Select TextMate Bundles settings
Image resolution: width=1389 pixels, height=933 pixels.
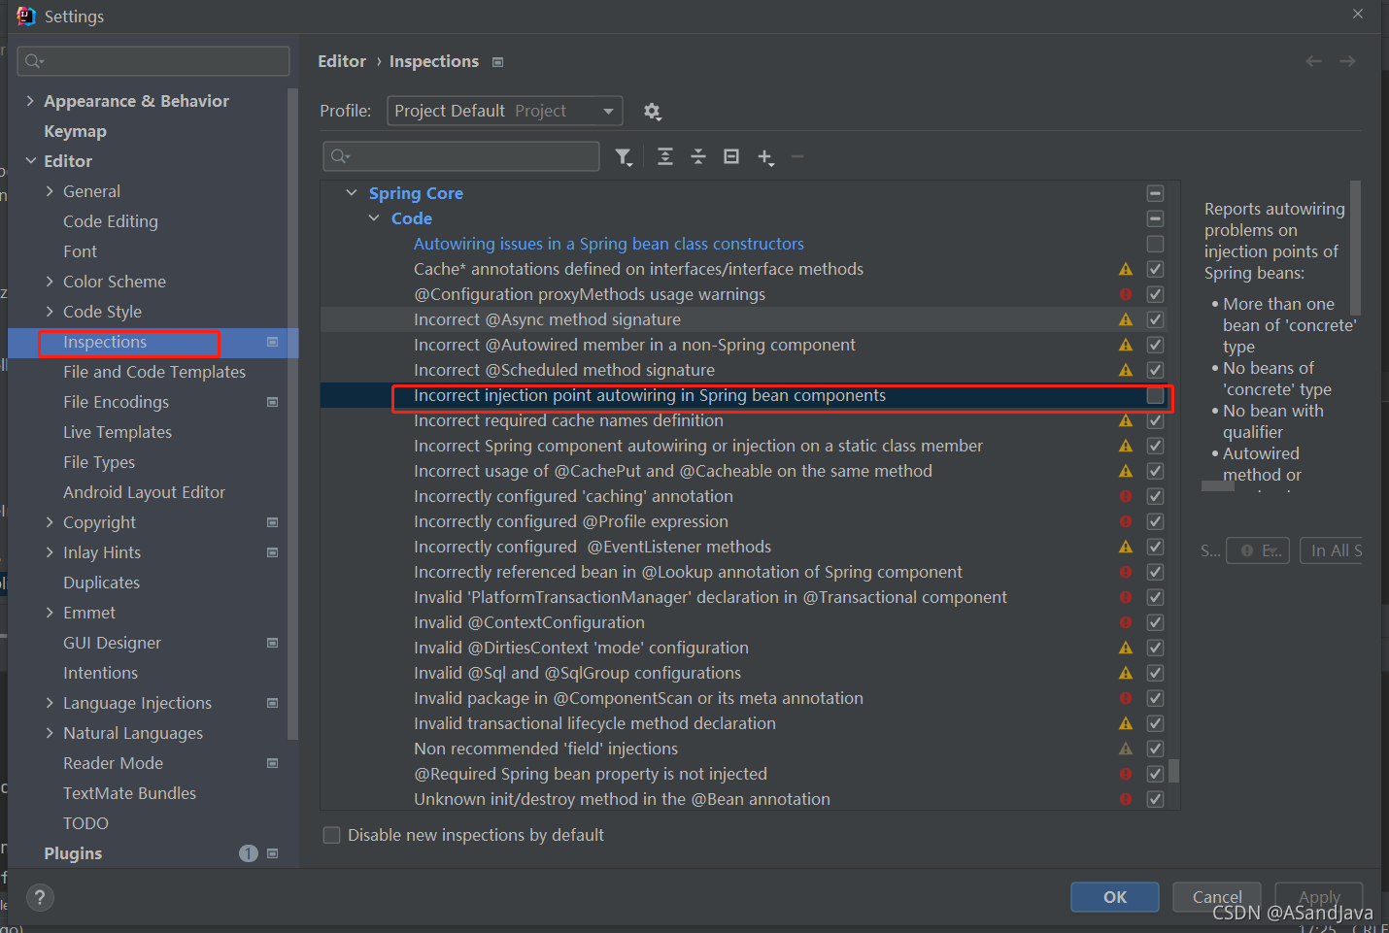point(129,793)
